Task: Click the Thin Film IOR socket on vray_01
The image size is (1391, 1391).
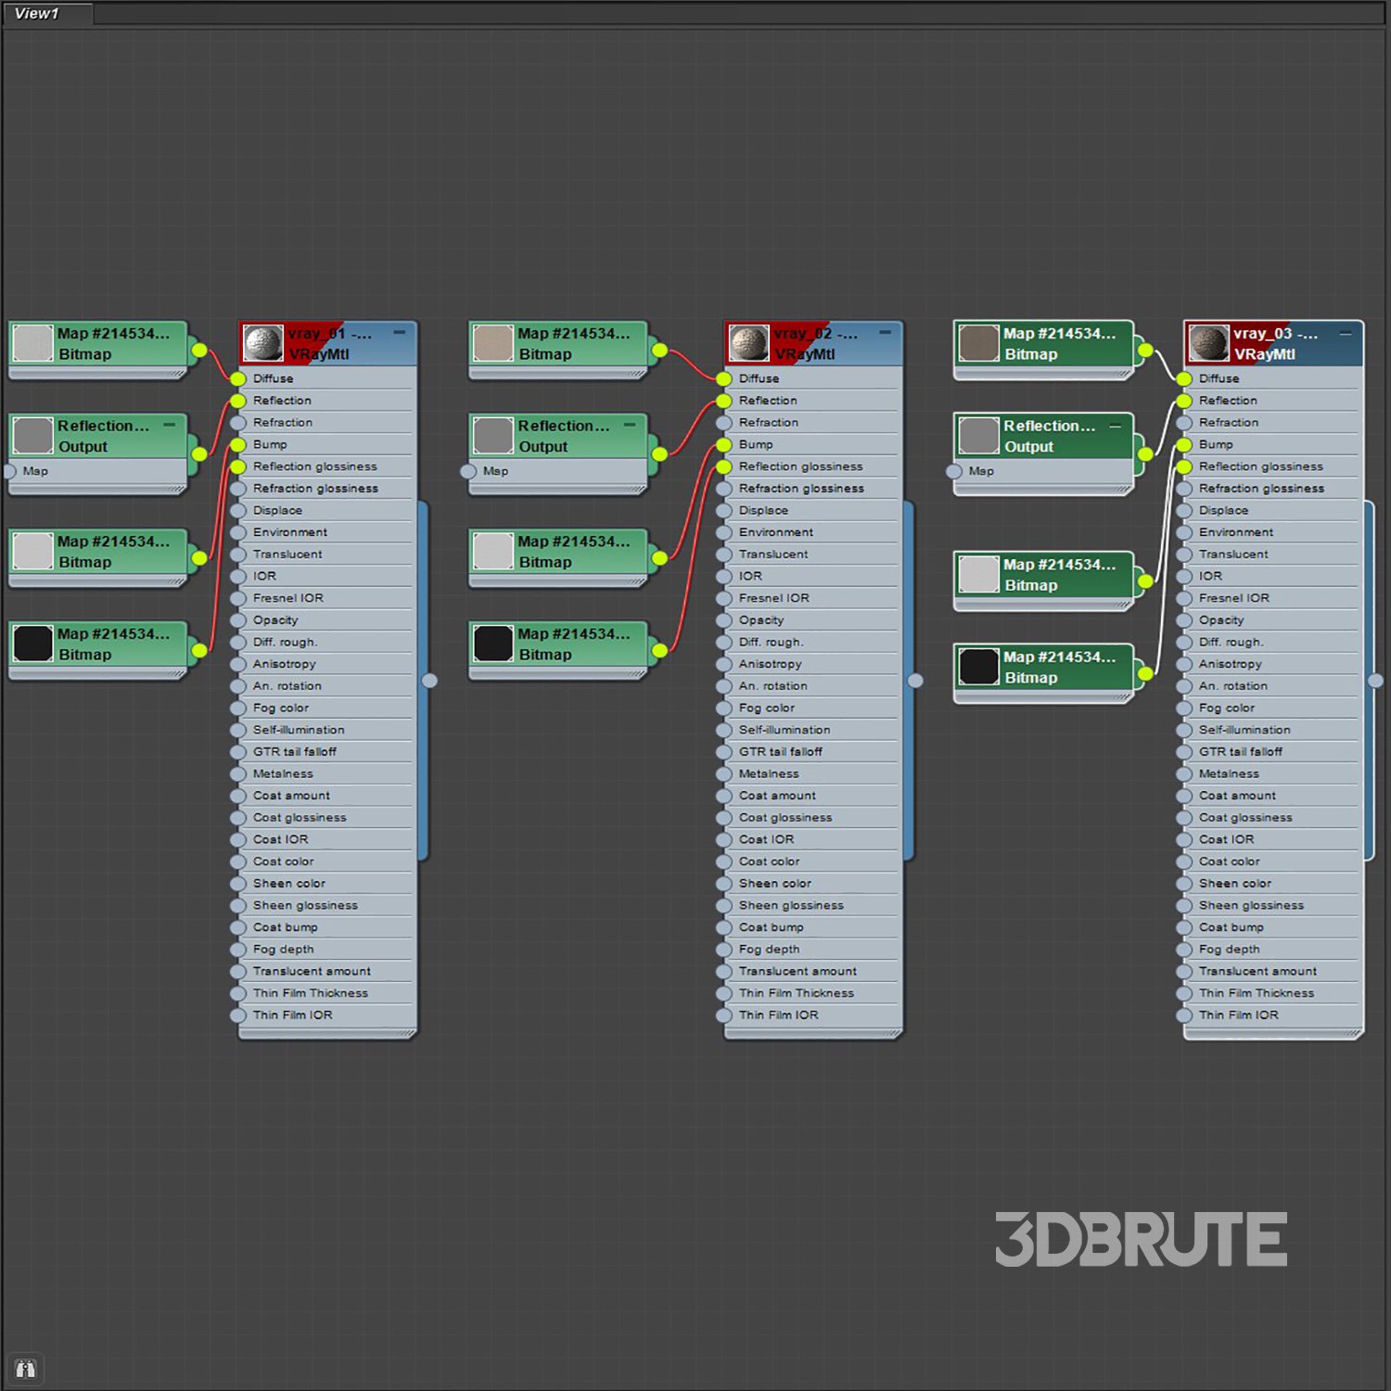Action: pyautogui.click(x=238, y=1015)
